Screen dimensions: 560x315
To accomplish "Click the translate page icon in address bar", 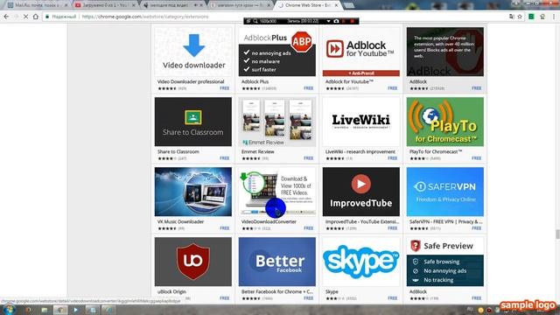I will (x=511, y=17).
